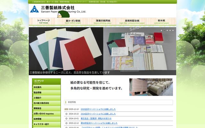This screenshot has height=128, width=205.
Task: Click the Sanzen Paper triangle logo
Action: (34, 9)
